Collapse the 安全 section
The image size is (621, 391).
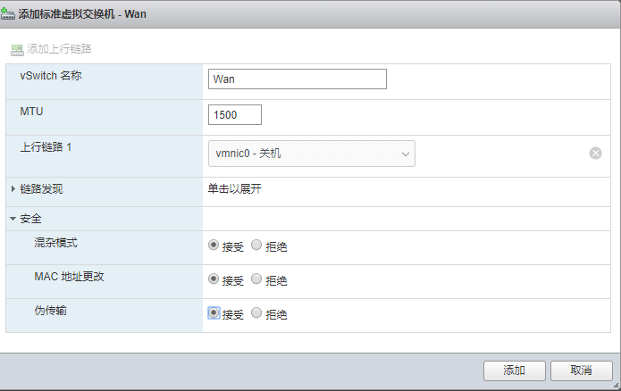[13, 219]
